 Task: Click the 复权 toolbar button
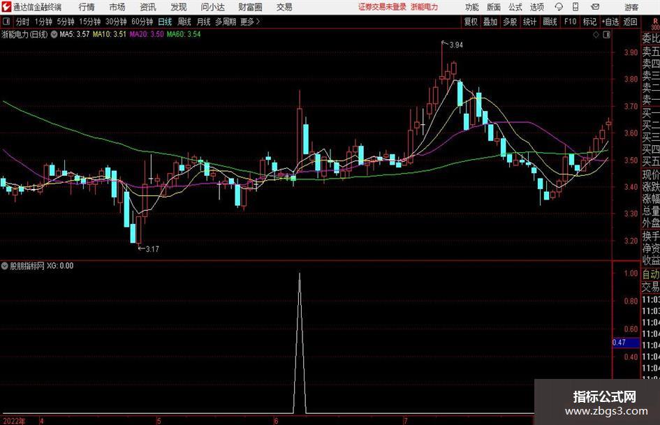[471, 22]
